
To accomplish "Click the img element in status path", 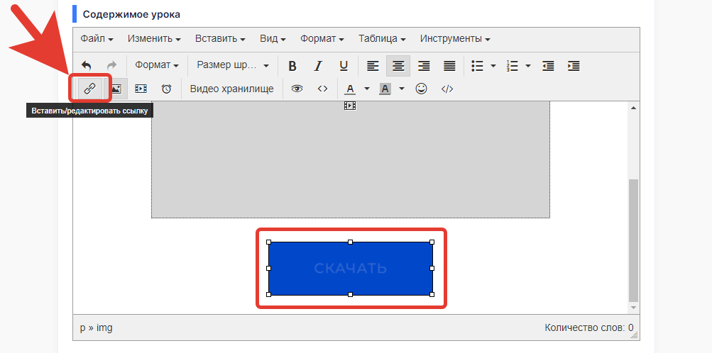I will 105,327.
